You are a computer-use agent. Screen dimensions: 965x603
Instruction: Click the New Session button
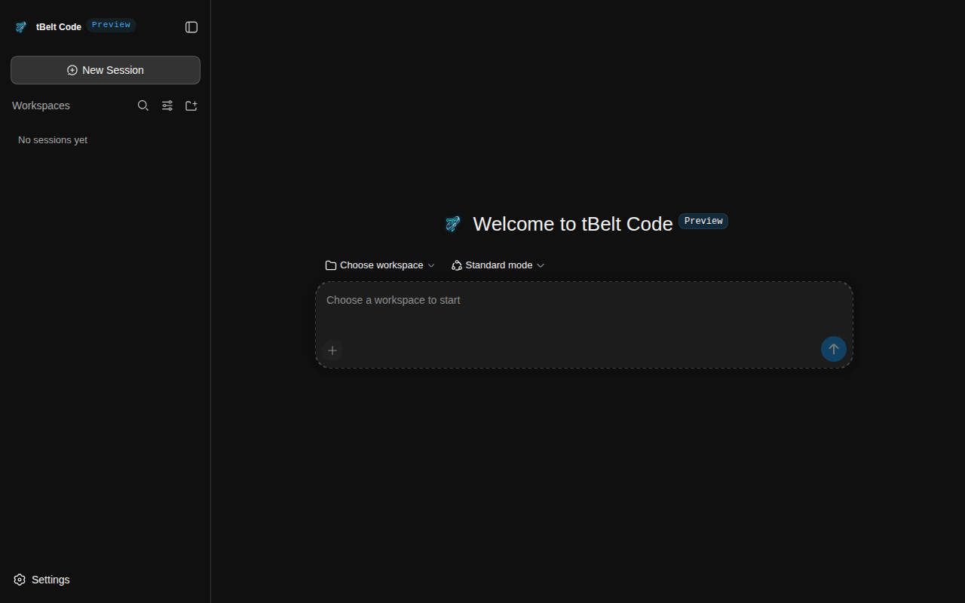(x=106, y=70)
